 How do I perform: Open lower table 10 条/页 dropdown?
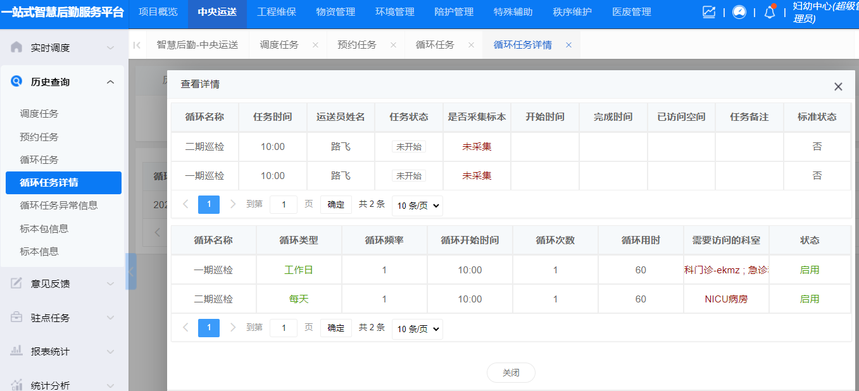(x=417, y=328)
